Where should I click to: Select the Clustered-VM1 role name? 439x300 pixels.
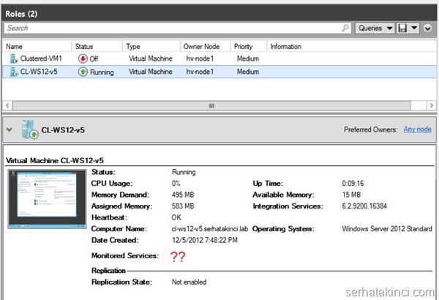pyautogui.click(x=41, y=59)
